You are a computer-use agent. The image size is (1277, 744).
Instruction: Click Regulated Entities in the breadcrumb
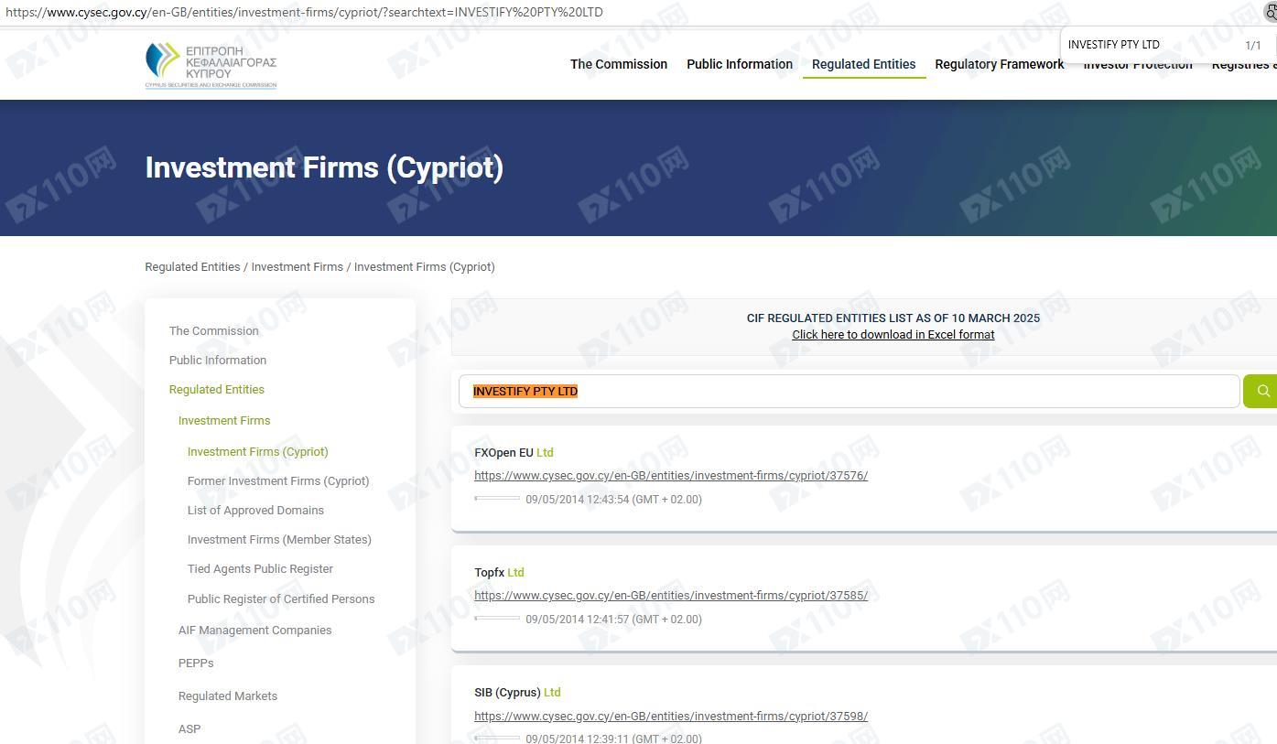(192, 267)
